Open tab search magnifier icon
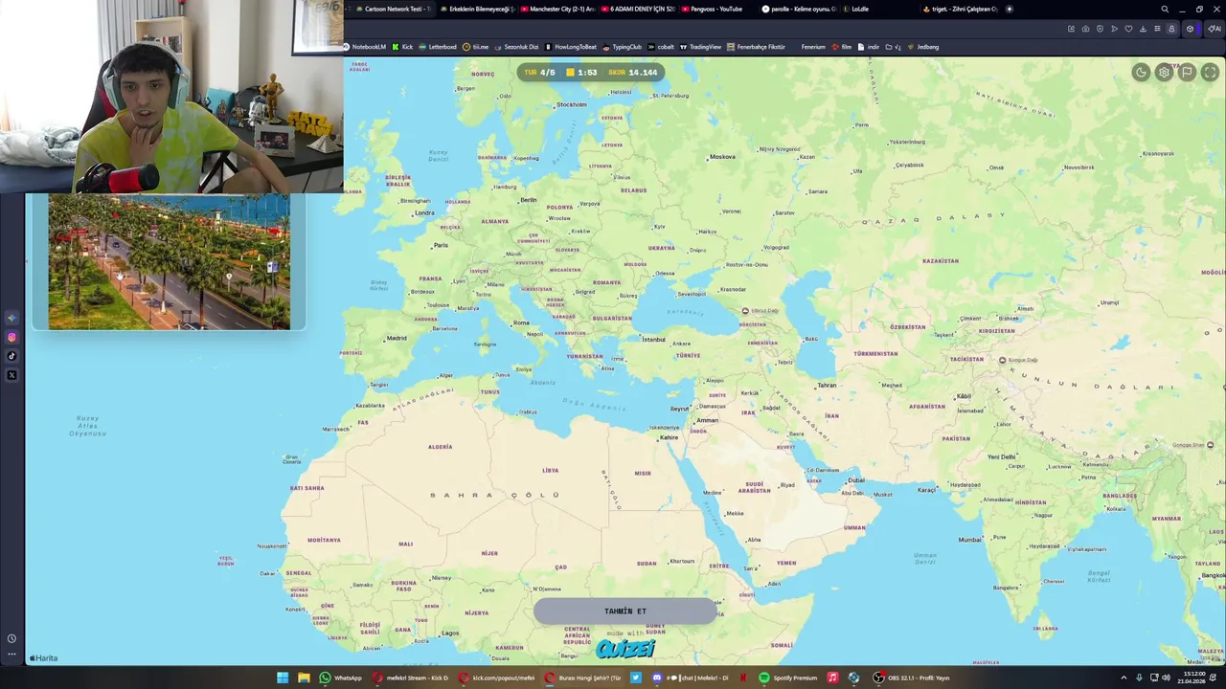 coord(1165,9)
